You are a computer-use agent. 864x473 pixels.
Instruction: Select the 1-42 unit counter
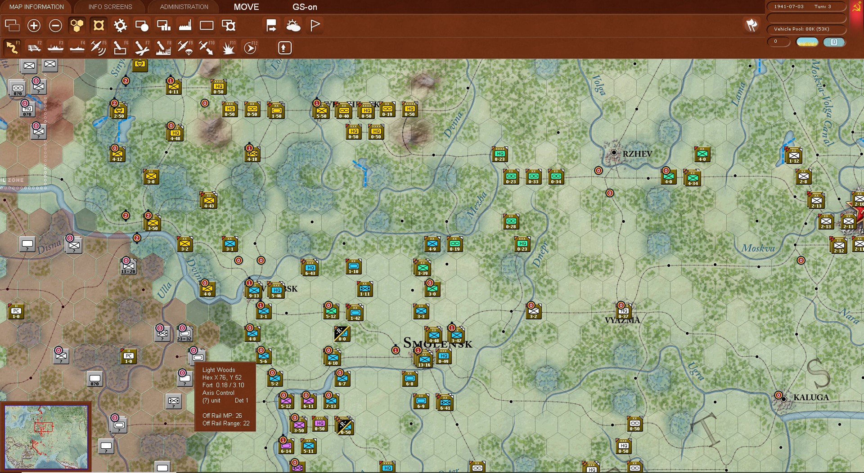355,313
